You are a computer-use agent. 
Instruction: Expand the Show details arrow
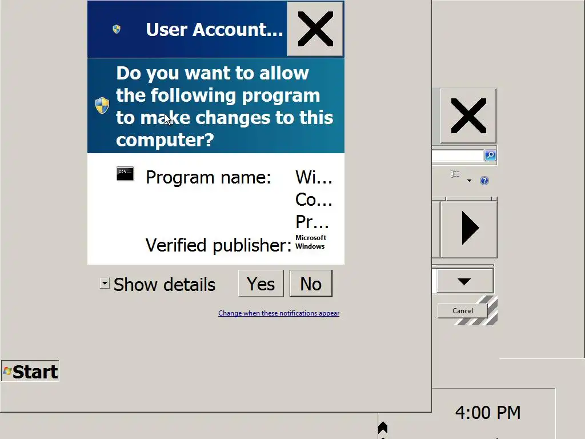(105, 284)
